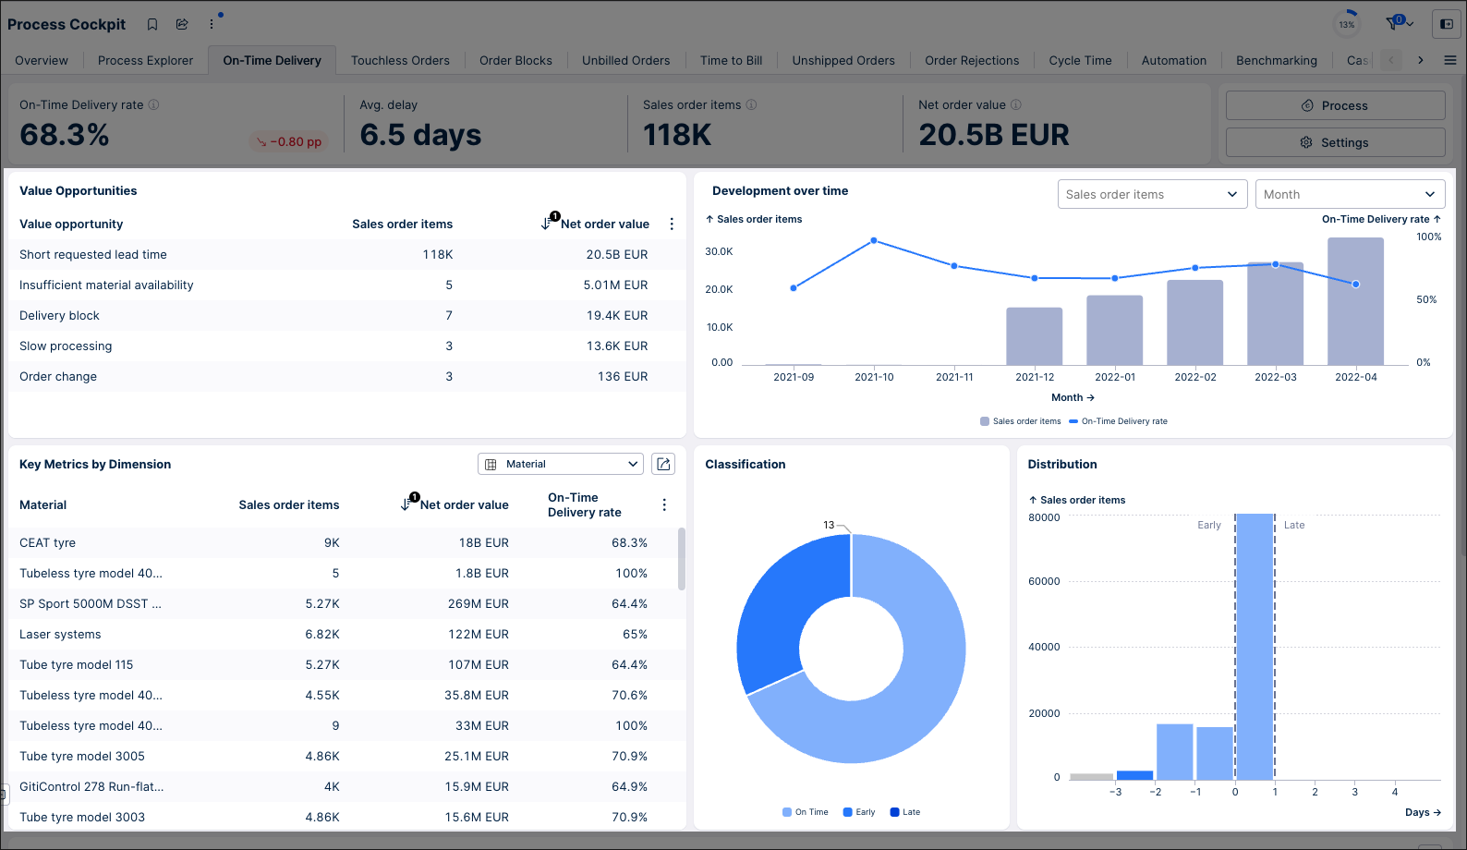
Task: Open the Automation tab
Action: tap(1173, 60)
